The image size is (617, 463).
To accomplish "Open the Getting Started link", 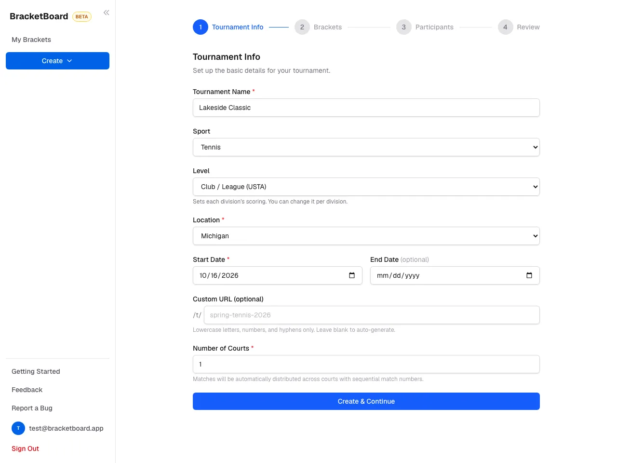I will pyautogui.click(x=36, y=371).
